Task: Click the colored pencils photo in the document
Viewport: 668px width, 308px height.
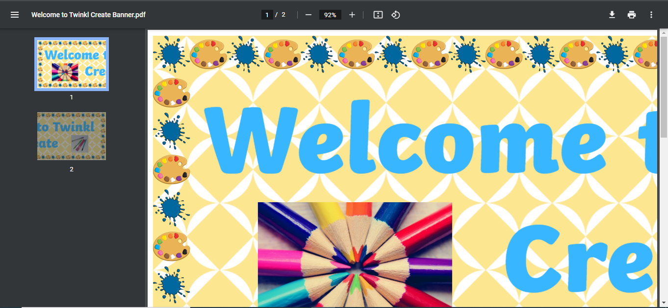Action: pos(355,255)
